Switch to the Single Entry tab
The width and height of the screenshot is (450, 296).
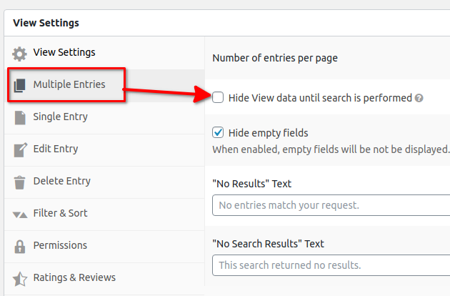[60, 117]
